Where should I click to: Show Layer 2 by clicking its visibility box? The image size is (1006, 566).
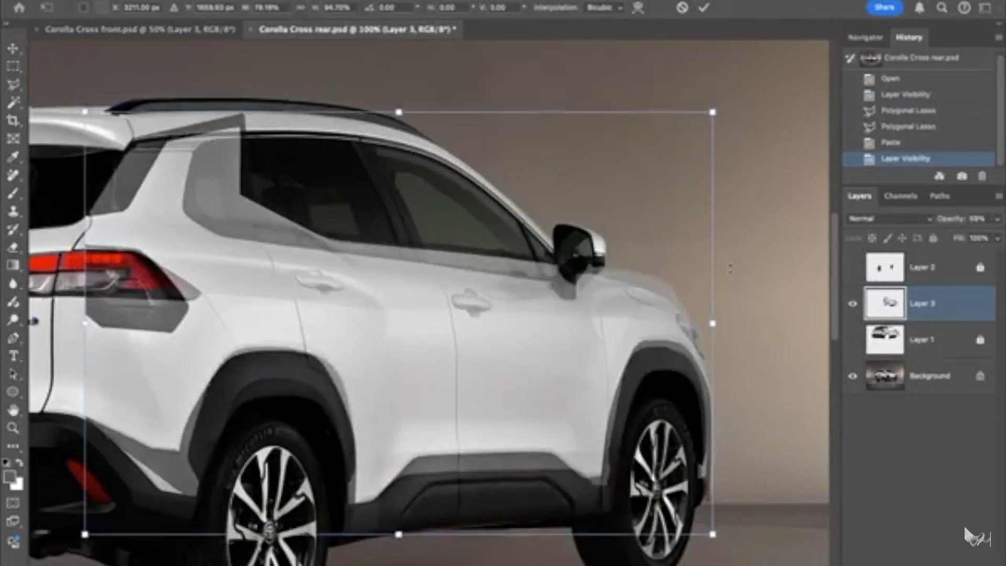point(852,267)
